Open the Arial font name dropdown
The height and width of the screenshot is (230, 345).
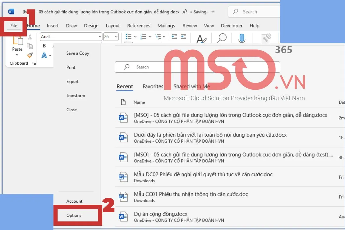pyautogui.click(x=99, y=37)
